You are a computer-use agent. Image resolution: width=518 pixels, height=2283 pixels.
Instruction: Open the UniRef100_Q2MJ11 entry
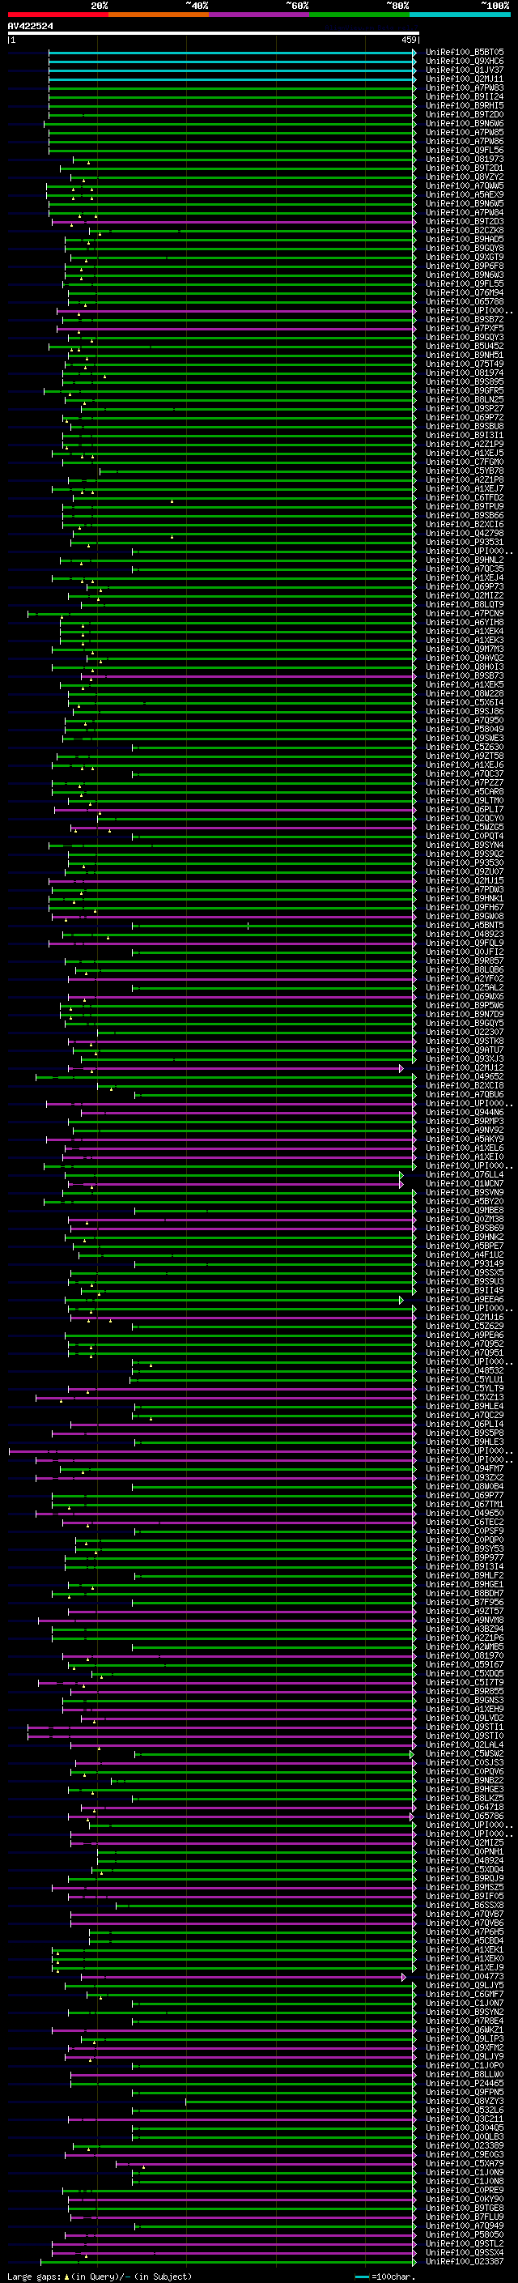tap(465, 79)
